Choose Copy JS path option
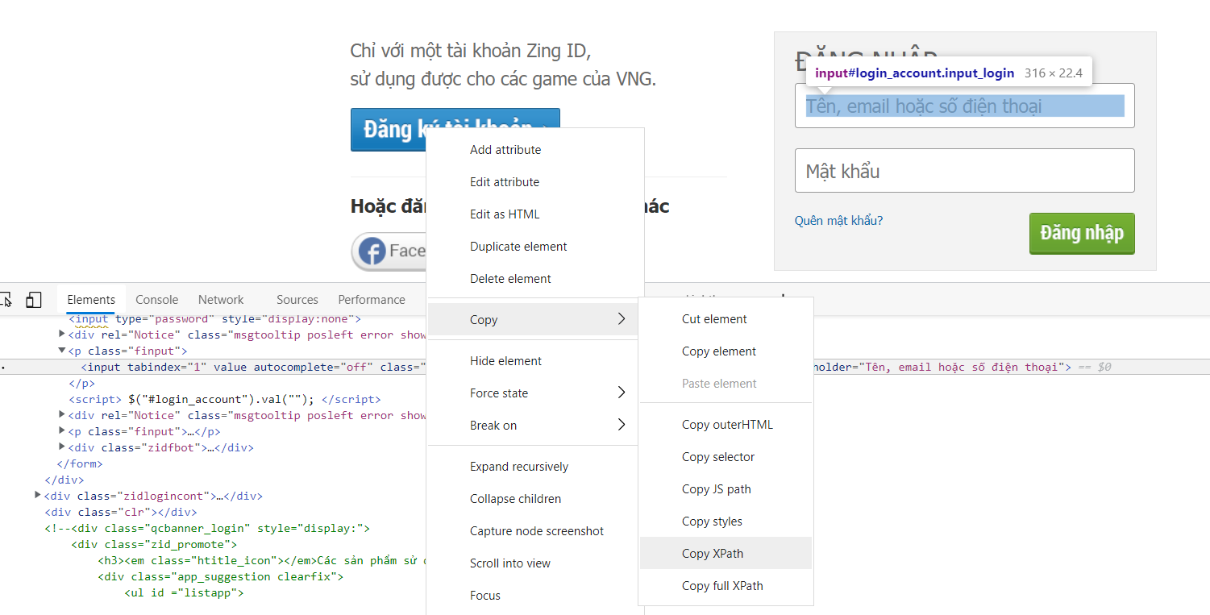Image resolution: width=1210 pixels, height=615 pixels. 726,489
